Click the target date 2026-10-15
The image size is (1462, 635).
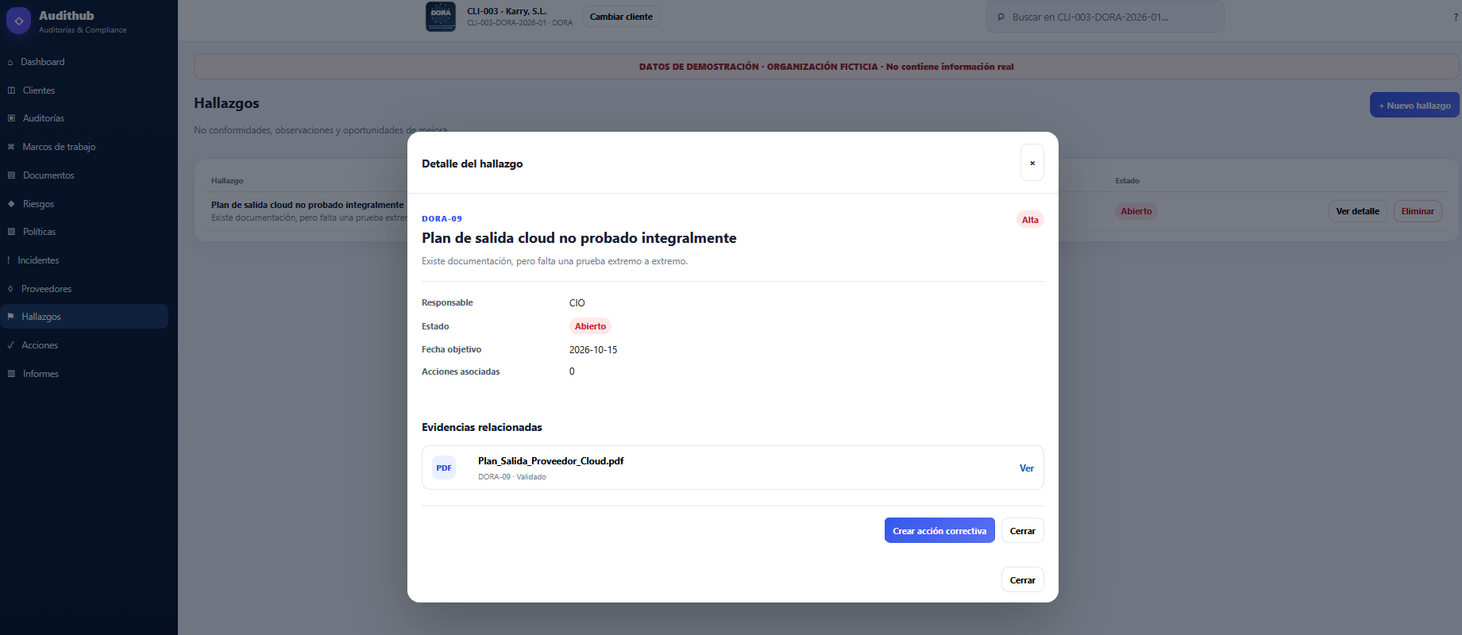pos(593,350)
